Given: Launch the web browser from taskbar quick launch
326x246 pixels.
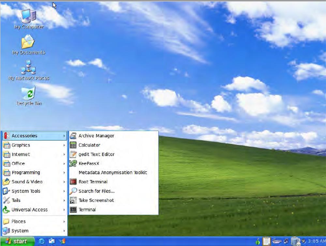Looking at the screenshot, I should [42, 241].
